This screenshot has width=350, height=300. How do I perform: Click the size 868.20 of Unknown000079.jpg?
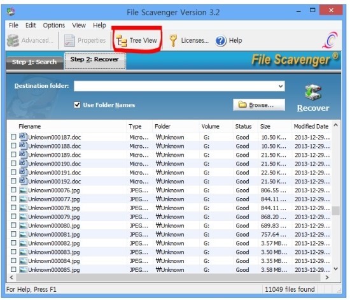pyautogui.click(x=273, y=217)
